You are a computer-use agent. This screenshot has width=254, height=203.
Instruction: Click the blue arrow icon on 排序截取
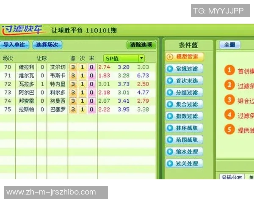click(170, 128)
